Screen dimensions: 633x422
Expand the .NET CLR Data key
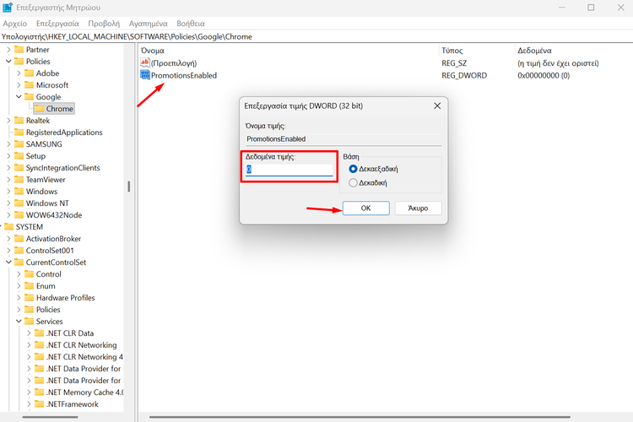[x=29, y=333]
